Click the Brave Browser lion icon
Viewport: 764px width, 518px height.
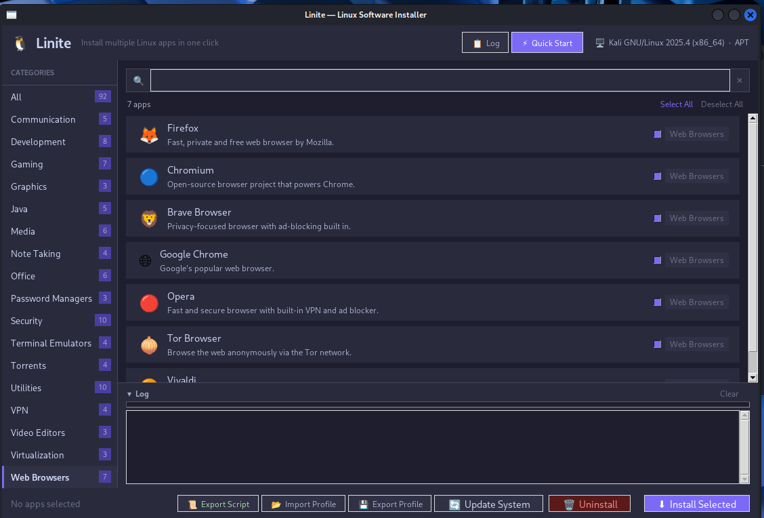click(149, 219)
